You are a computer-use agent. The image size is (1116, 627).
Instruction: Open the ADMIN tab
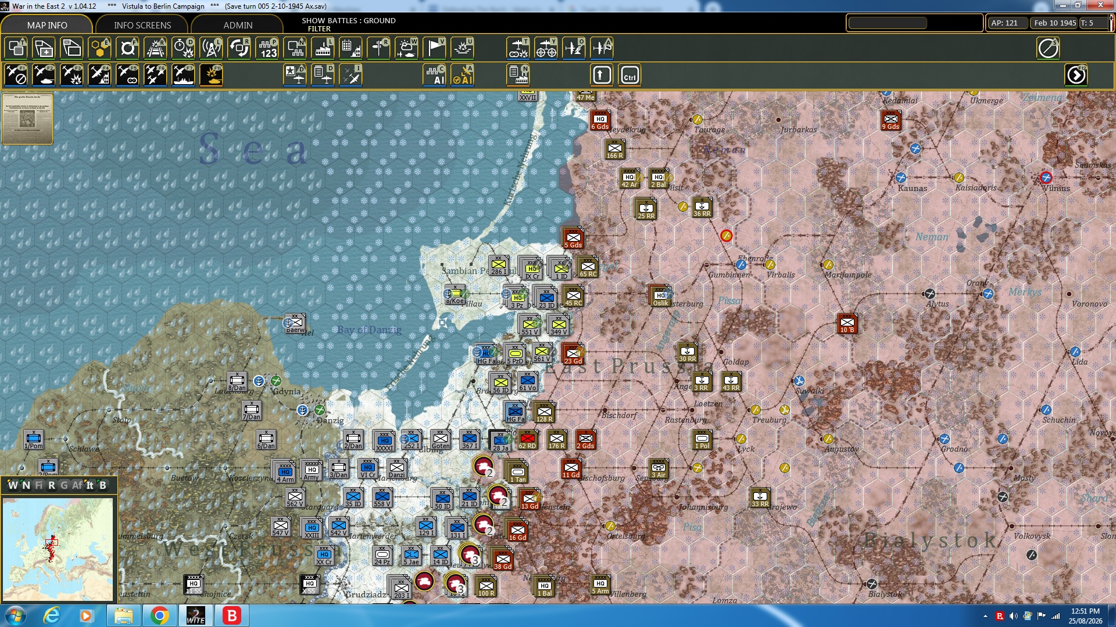(238, 25)
